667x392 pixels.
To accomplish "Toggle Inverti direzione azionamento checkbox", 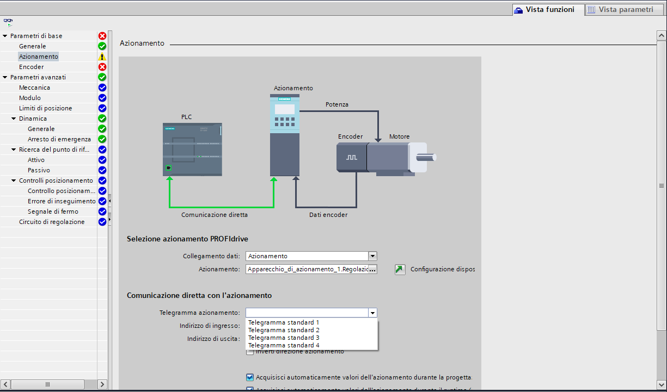I will coord(250,352).
